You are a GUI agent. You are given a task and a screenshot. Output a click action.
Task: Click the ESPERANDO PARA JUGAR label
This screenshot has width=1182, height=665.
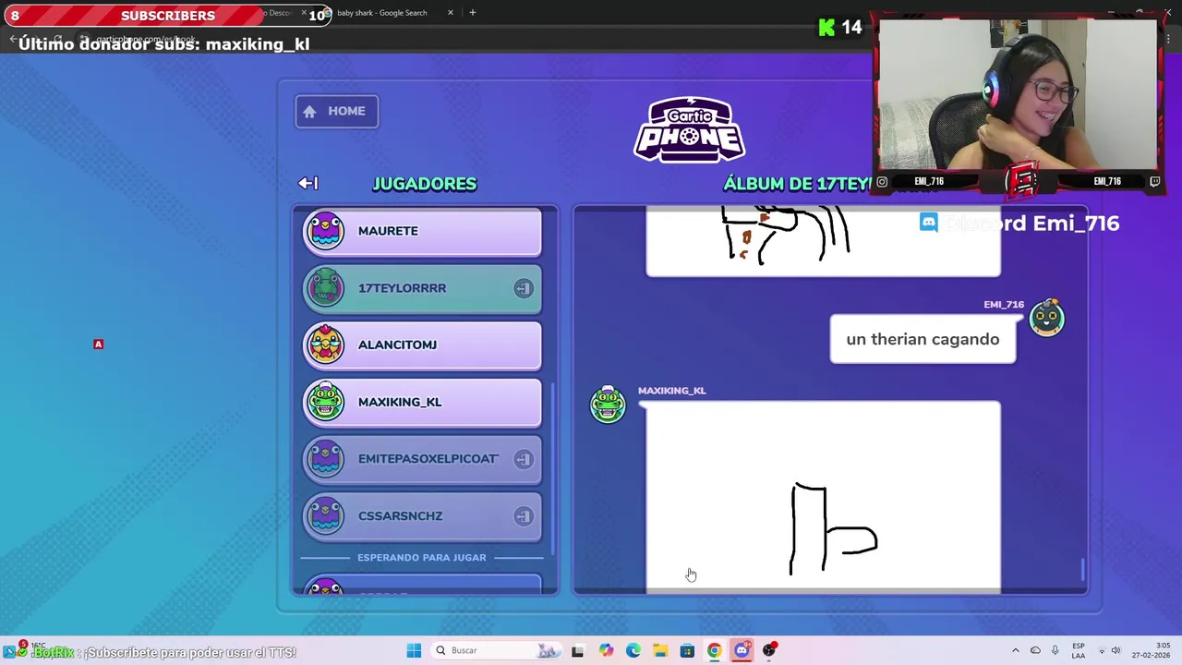[x=422, y=557]
